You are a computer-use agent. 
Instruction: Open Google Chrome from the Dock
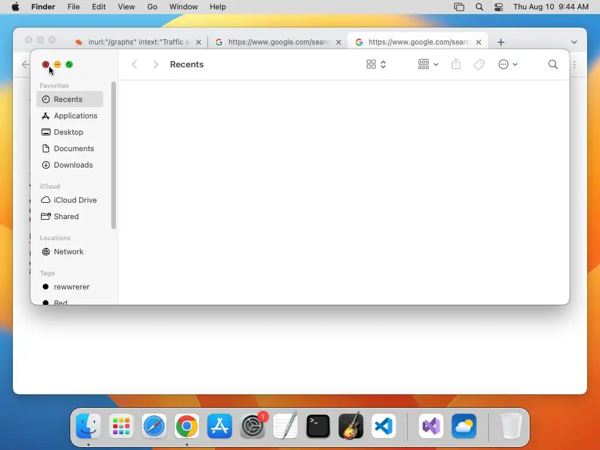coord(187,426)
